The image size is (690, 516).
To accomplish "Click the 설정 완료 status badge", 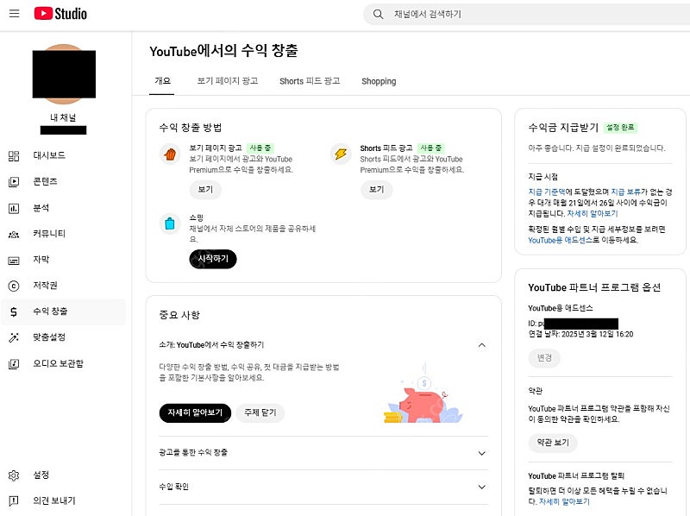I will tap(620, 128).
